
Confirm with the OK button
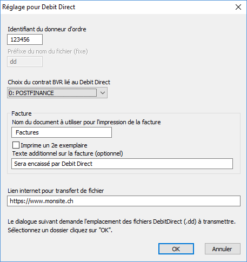[176, 249]
